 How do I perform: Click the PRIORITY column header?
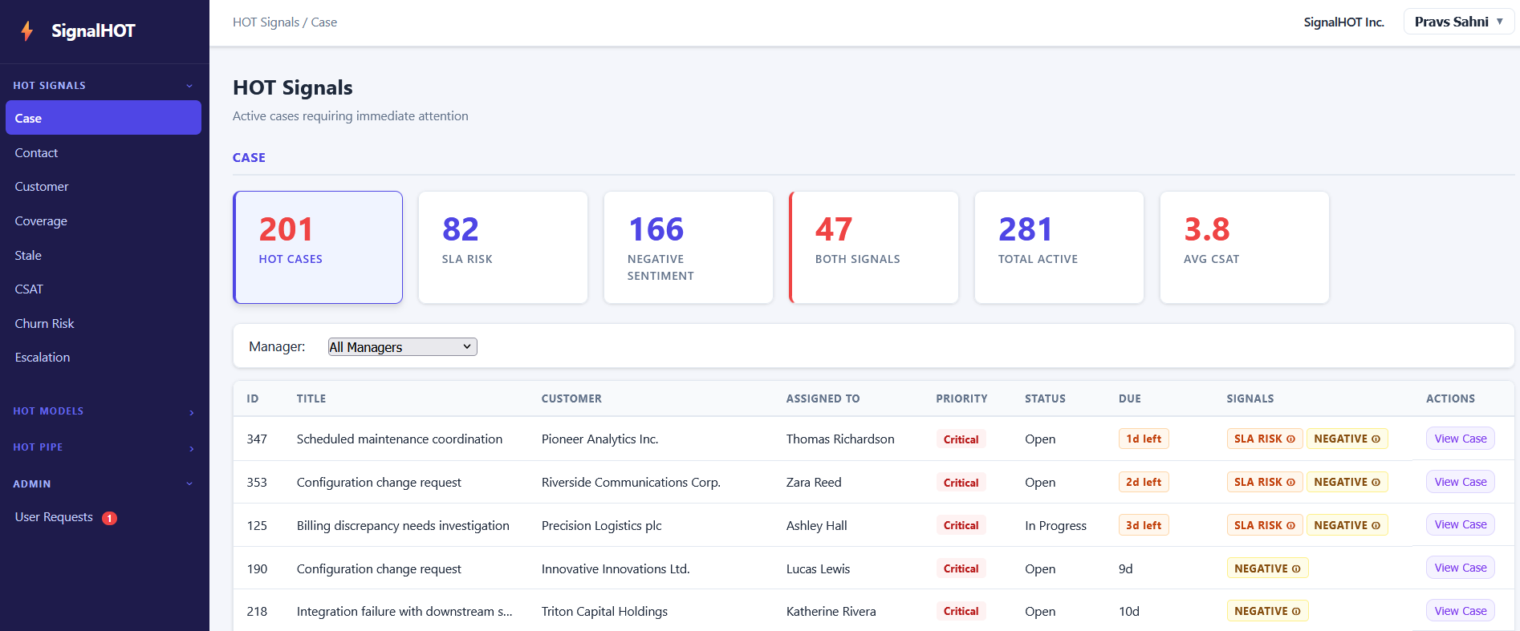tap(961, 398)
